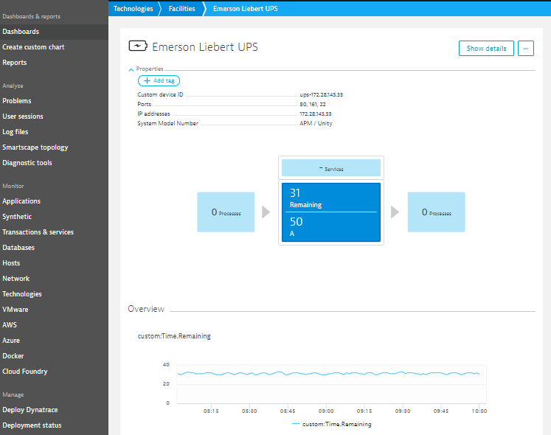Open Deploy Dynatrace in Manage section
551x435 pixels.
tap(32, 410)
